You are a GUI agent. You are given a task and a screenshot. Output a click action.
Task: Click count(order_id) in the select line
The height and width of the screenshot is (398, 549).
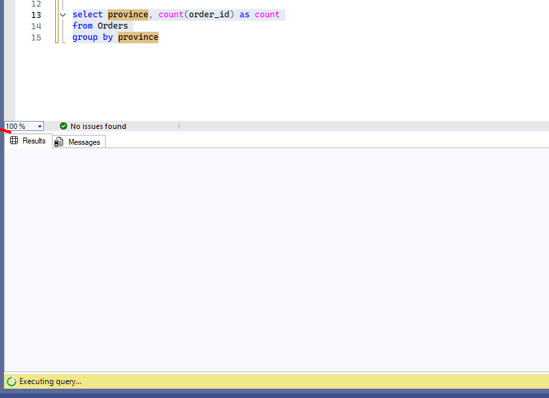[196, 15]
